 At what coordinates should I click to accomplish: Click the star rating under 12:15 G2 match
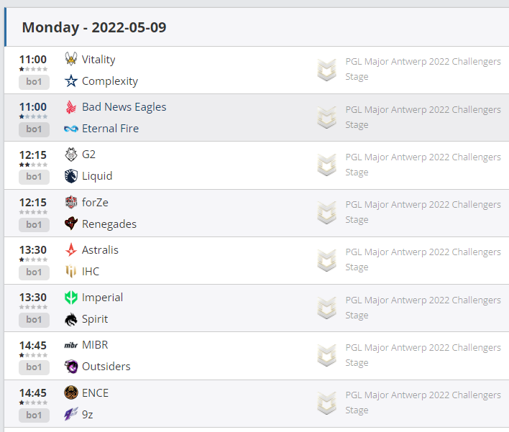33,165
